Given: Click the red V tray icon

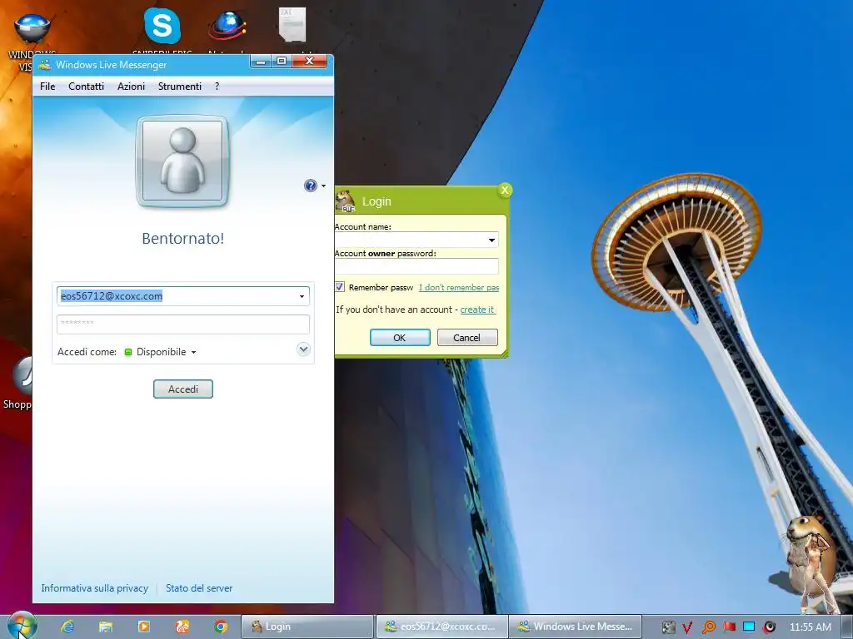Looking at the screenshot, I should coord(687,627).
